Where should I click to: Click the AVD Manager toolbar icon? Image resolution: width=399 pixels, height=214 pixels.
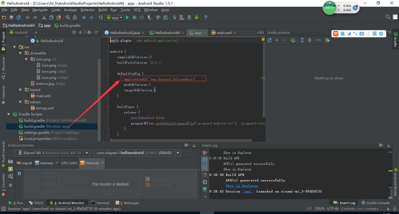point(182,17)
